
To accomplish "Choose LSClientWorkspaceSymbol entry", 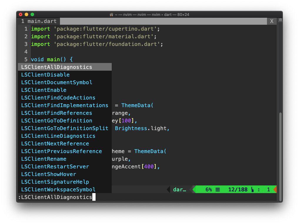I will (x=65, y=189).
